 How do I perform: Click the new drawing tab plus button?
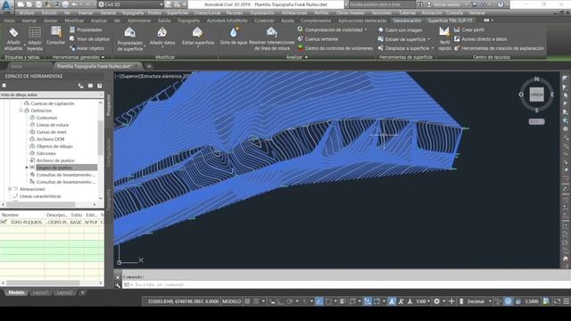149,66
